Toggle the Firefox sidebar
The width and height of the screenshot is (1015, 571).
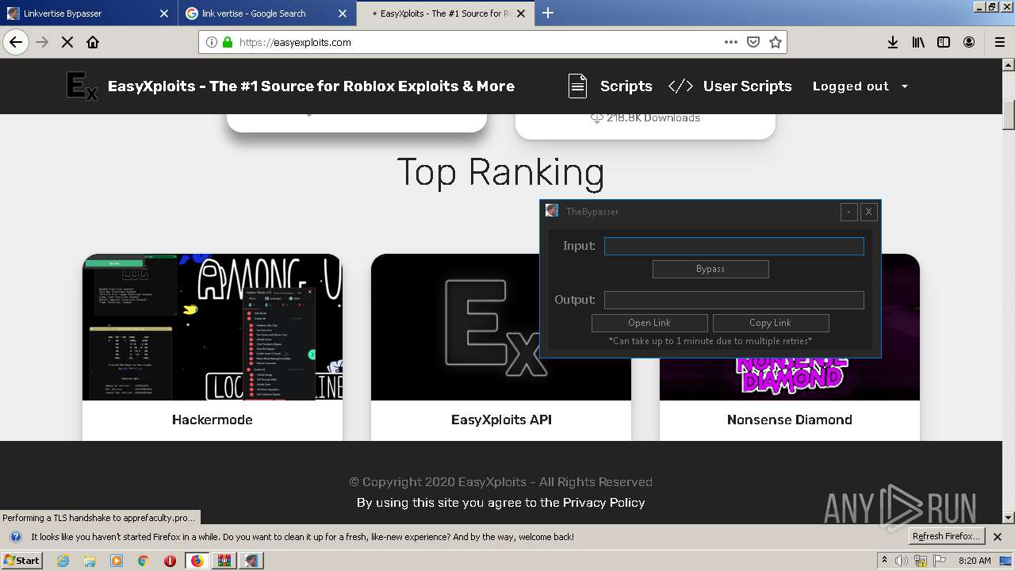(944, 43)
